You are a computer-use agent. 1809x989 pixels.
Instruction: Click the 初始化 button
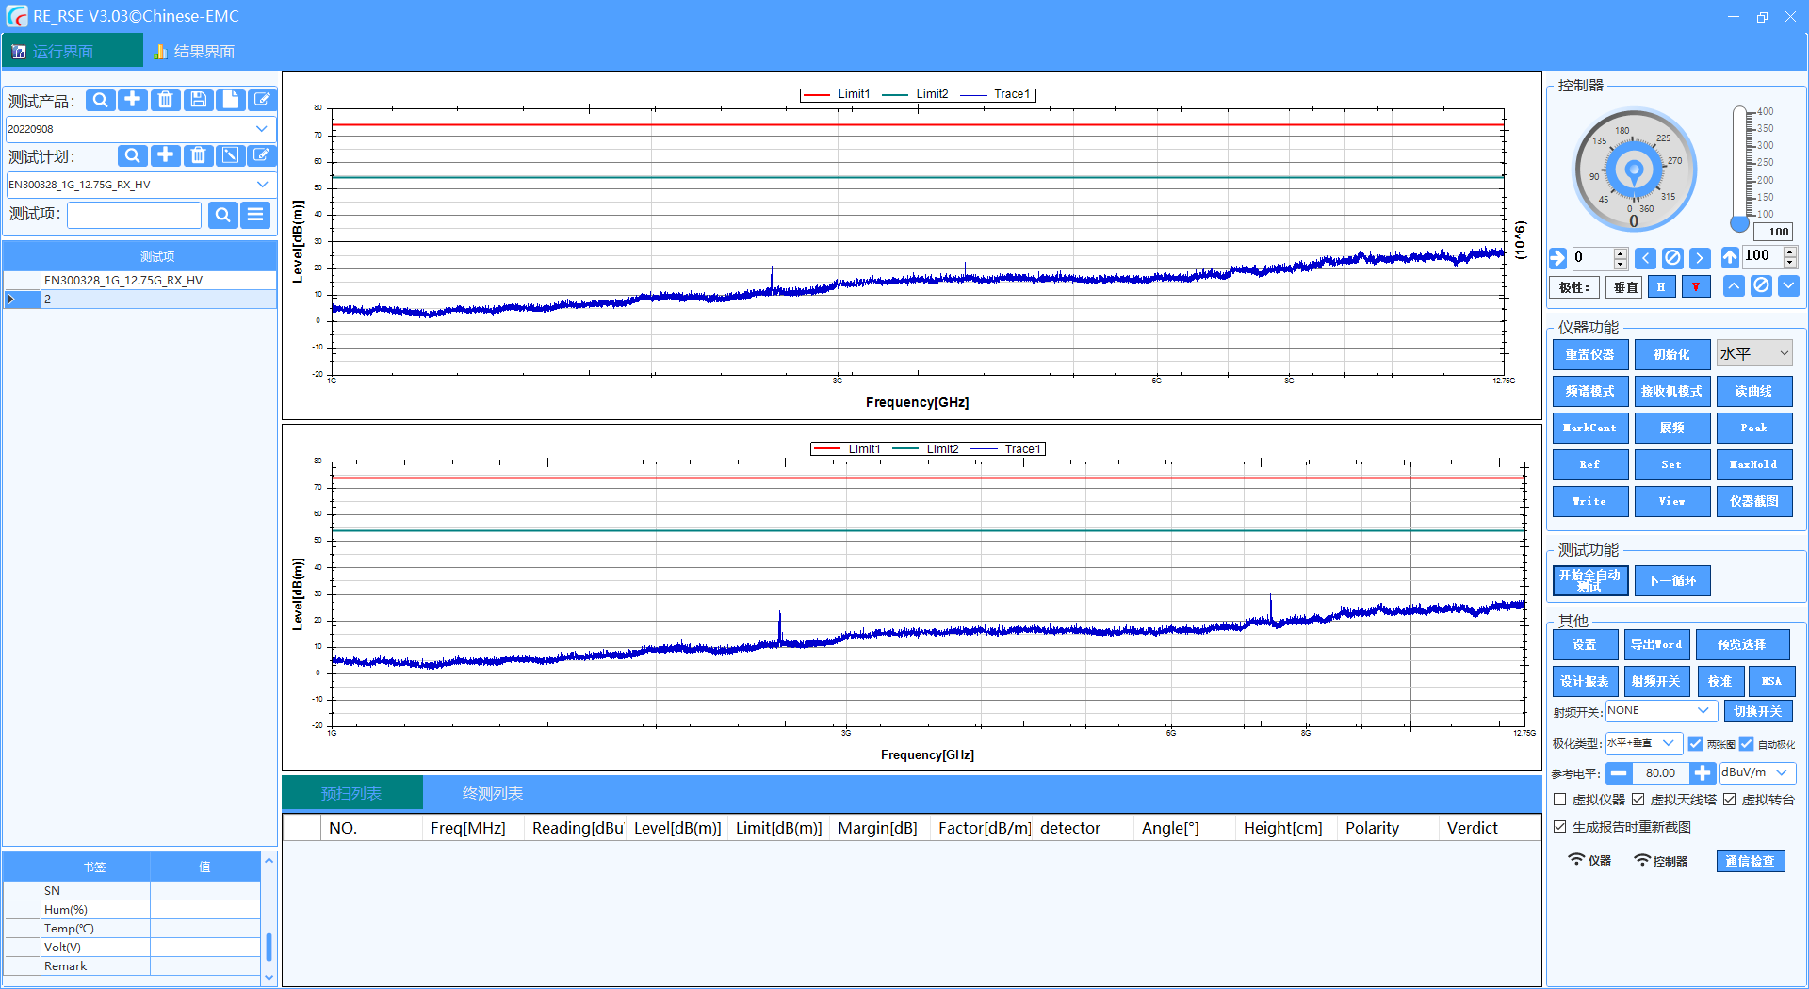pyautogui.click(x=1671, y=354)
